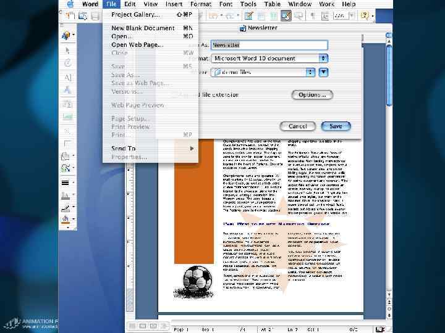Switch to Page Layout view button
This screenshot has width=445, height=333.
tap(153, 326)
